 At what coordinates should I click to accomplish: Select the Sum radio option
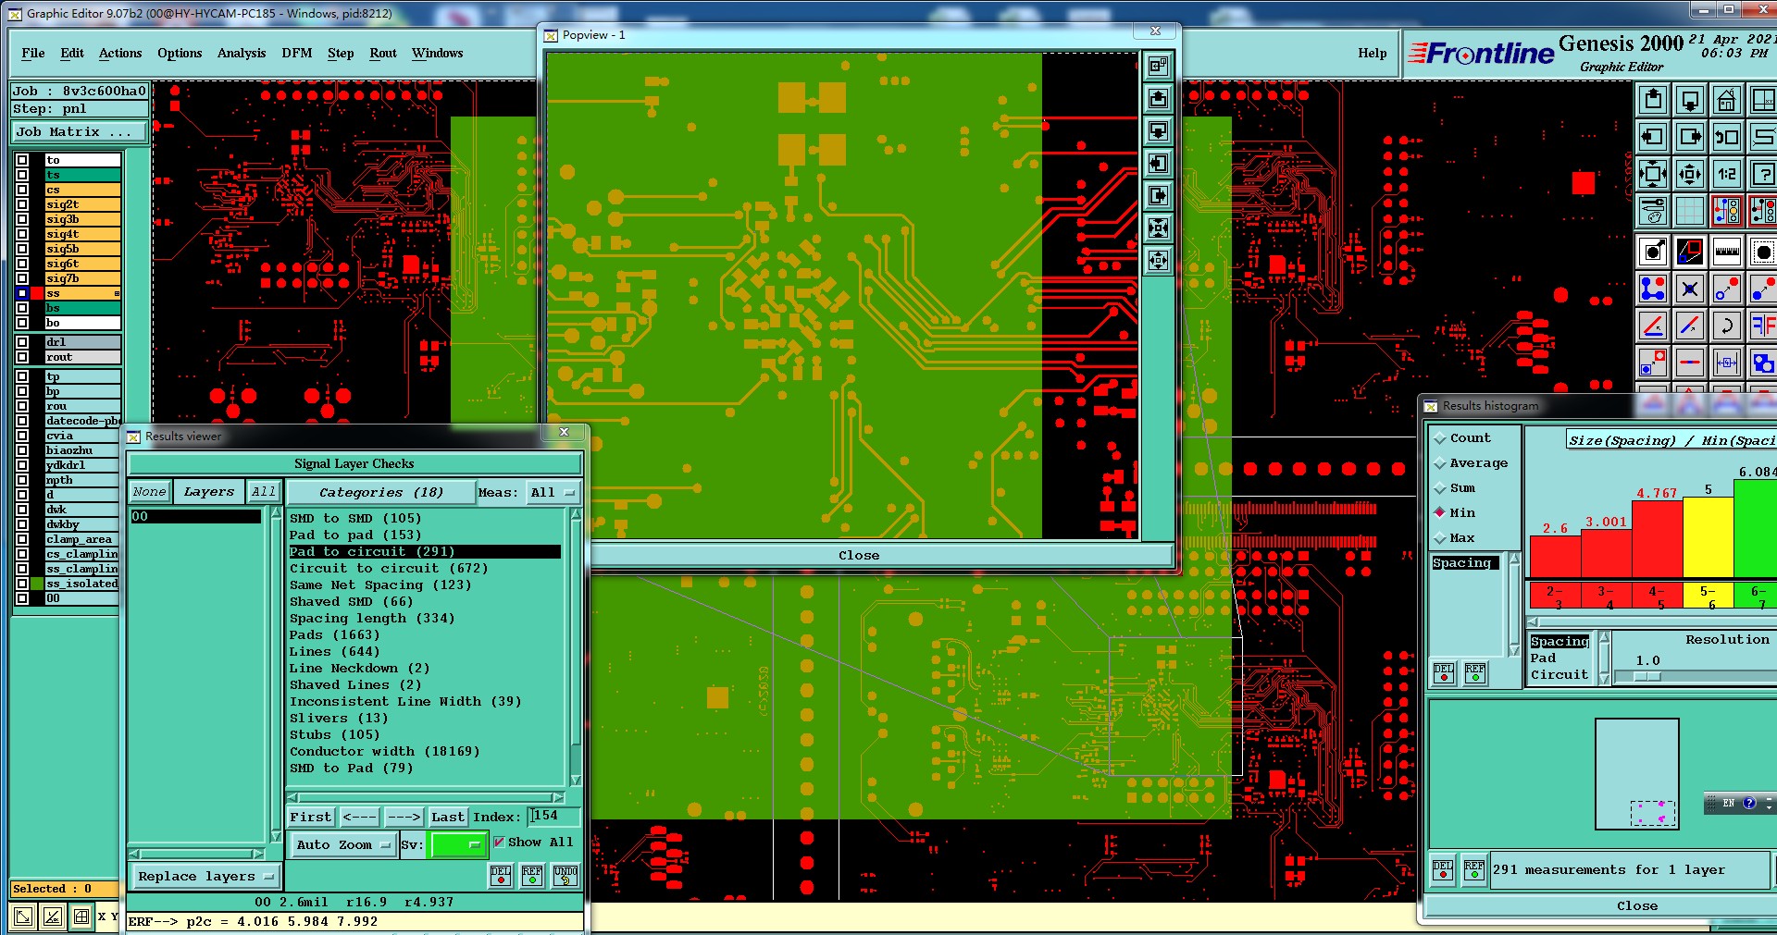pos(1440,488)
